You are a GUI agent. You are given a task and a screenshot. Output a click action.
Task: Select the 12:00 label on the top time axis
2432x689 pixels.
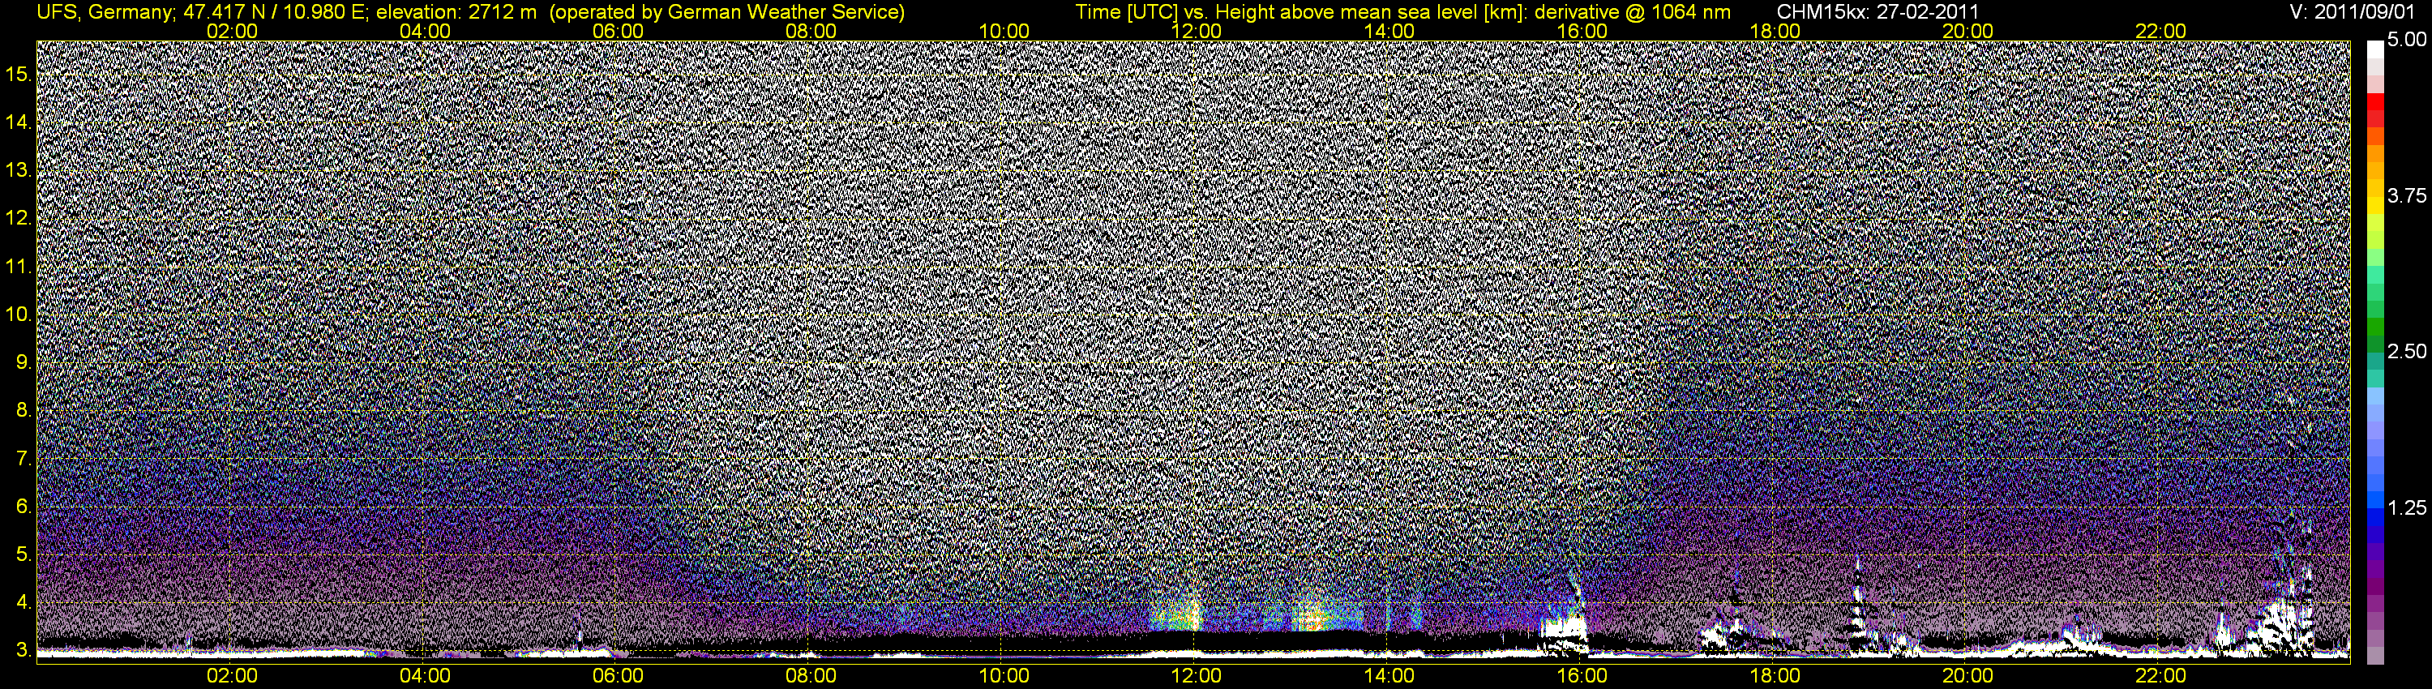coord(1197,31)
